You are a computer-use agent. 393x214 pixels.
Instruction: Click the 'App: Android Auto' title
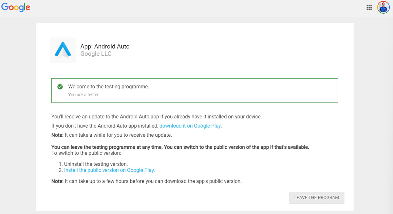pos(105,47)
